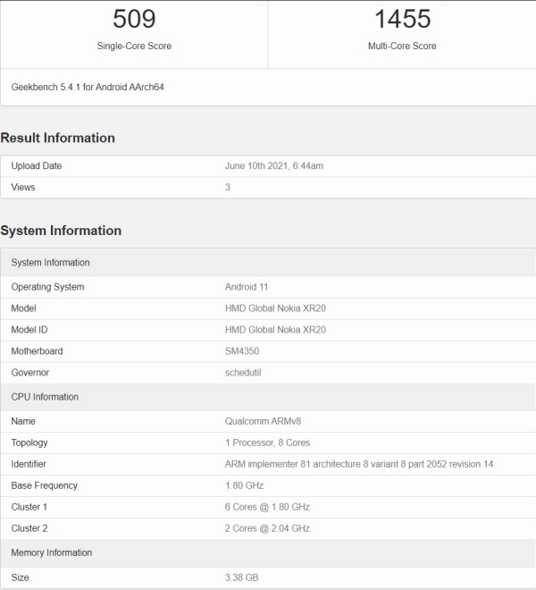The height and width of the screenshot is (590, 536).
Task: Click the 'Upload Date' label
Action: (x=36, y=166)
